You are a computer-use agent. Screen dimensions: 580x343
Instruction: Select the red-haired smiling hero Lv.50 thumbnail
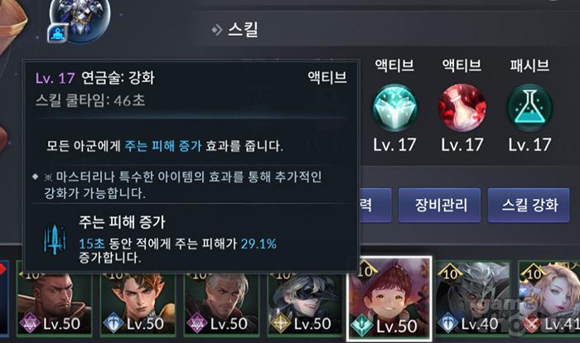389,298
